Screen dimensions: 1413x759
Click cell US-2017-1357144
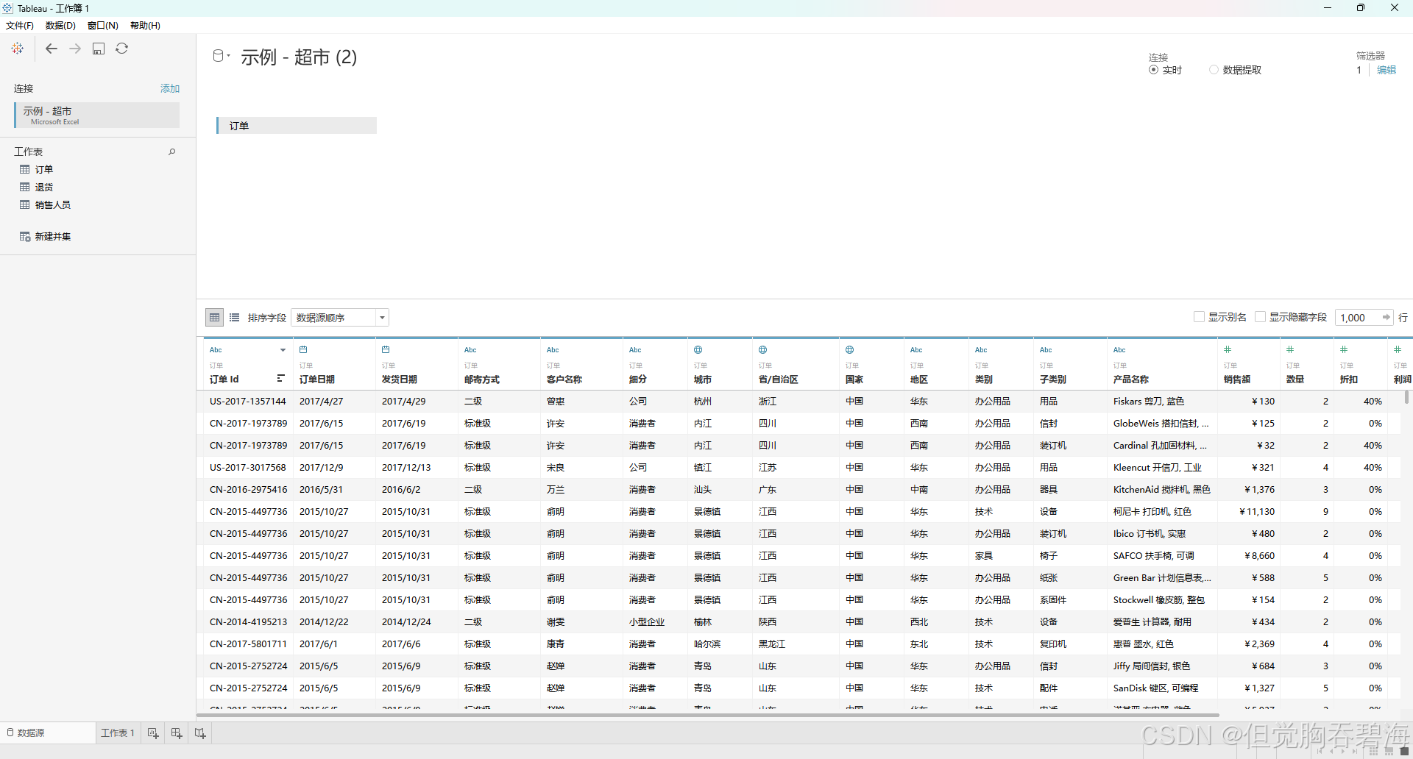click(x=248, y=402)
